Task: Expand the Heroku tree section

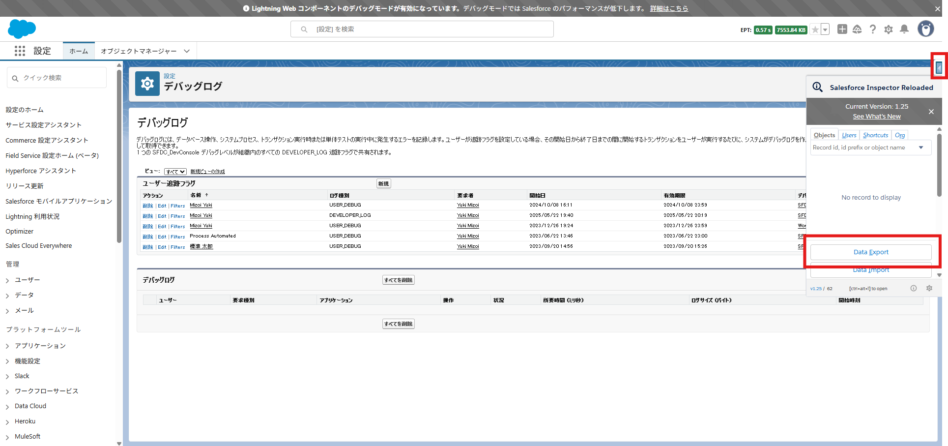Action: click(7, 422)
